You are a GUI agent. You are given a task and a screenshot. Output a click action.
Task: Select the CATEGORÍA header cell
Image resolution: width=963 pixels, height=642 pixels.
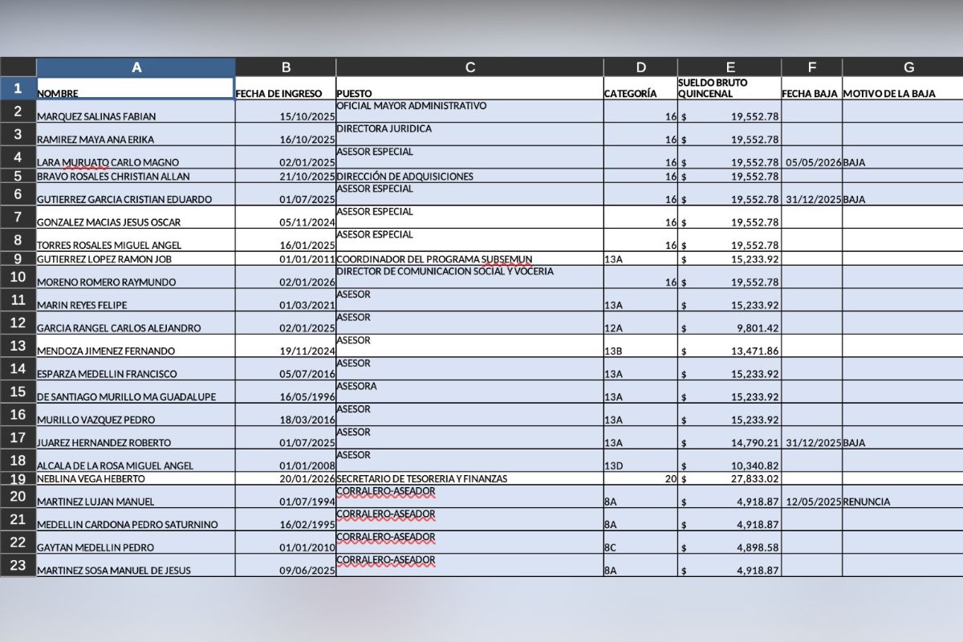pyautogui.click(x=640, y=88)
